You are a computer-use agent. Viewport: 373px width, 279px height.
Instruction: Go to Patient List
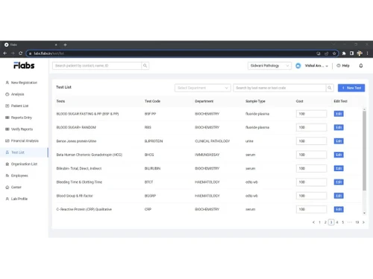pyautogui.click(x=17, y=106)
